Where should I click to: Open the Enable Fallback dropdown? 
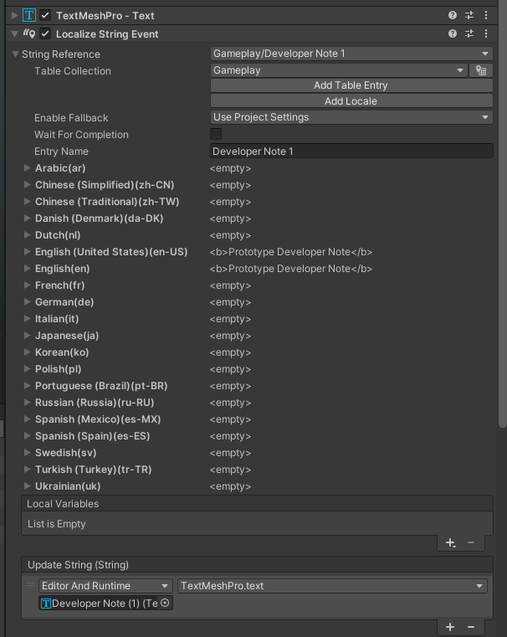[351, 117]
